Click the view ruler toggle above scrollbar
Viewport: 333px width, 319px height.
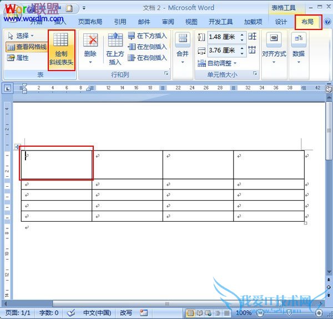point(329,89)
